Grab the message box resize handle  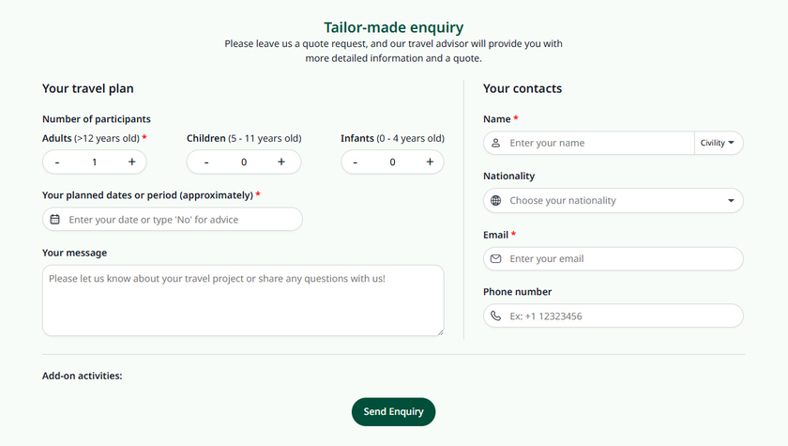tap(439, 331)
